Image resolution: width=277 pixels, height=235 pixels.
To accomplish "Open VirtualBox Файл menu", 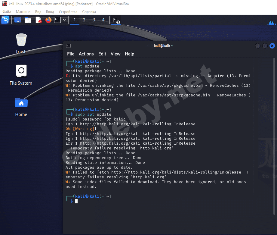I will 7,12.
